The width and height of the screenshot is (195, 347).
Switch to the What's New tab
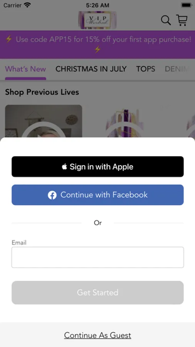(25, 69)
